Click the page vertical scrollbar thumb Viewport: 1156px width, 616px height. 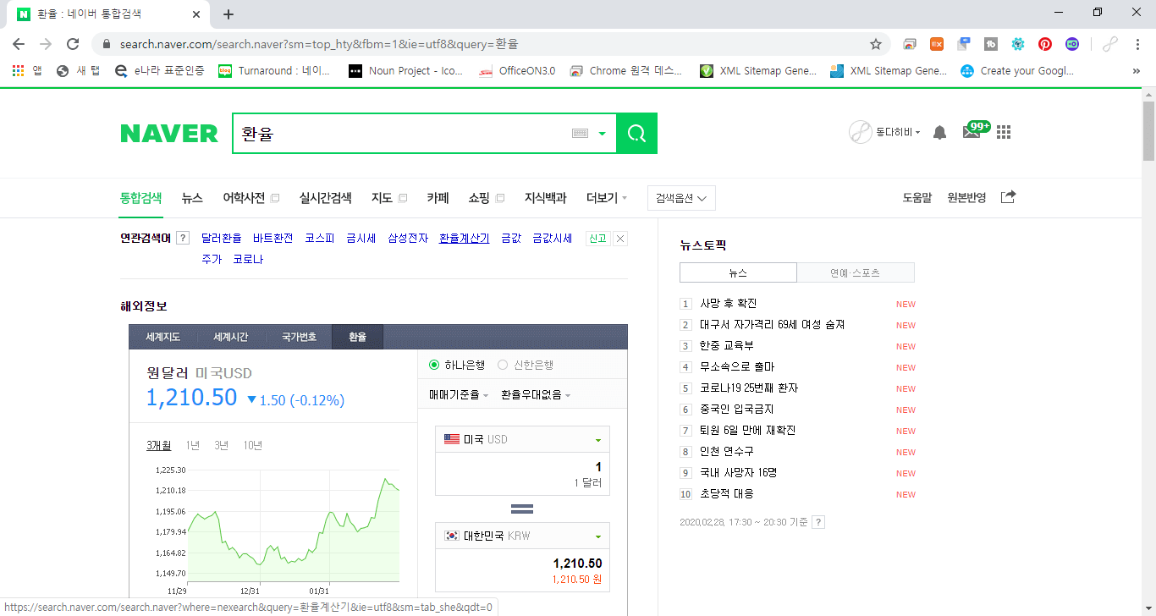click(1148, 129)
